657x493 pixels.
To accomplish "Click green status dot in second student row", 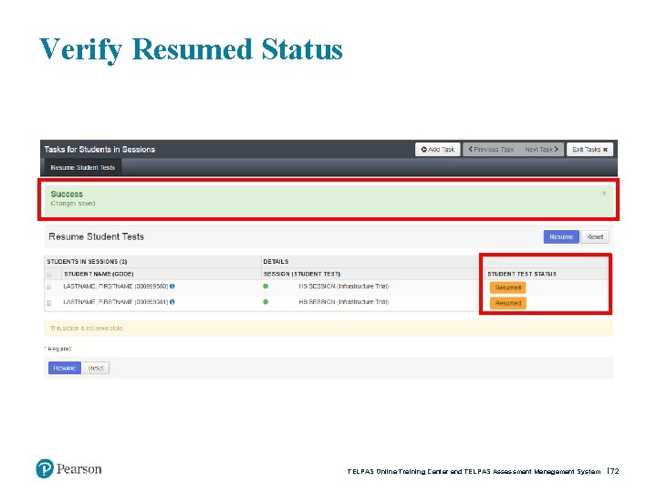I will (x=266, y=302).
